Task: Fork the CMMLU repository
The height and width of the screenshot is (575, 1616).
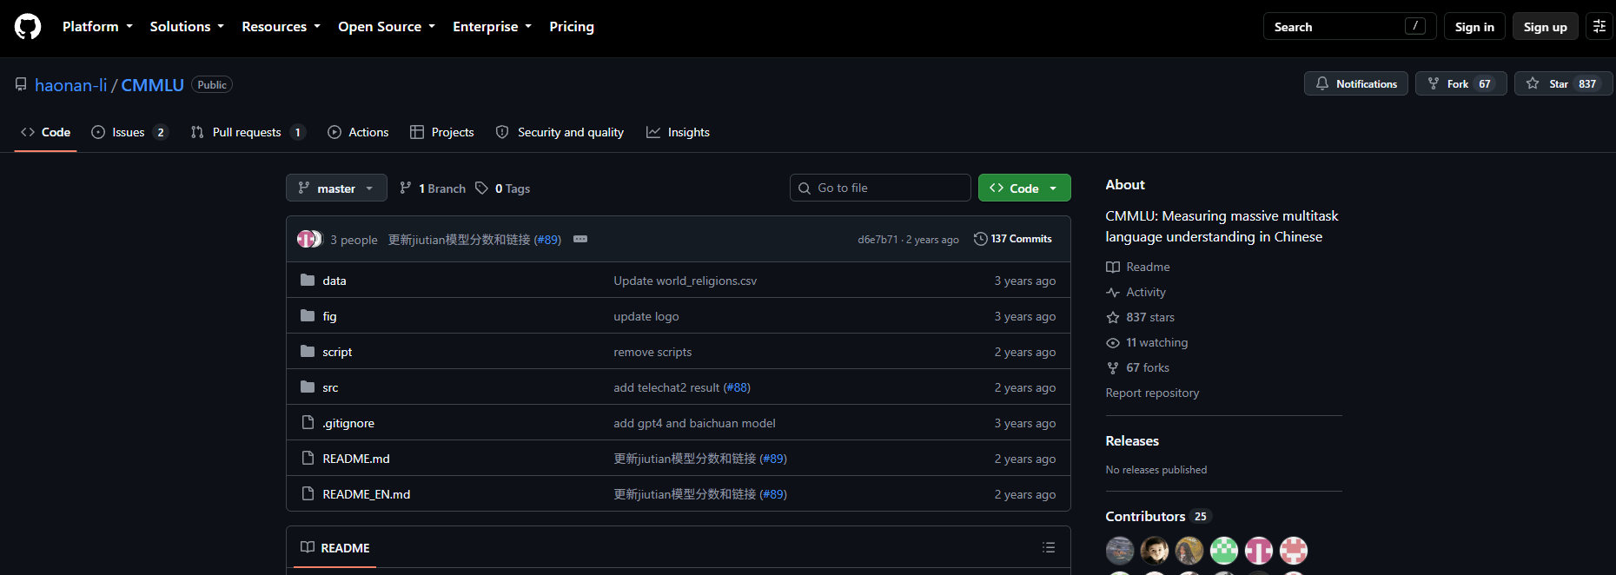Action: [x=1461, y=83]
